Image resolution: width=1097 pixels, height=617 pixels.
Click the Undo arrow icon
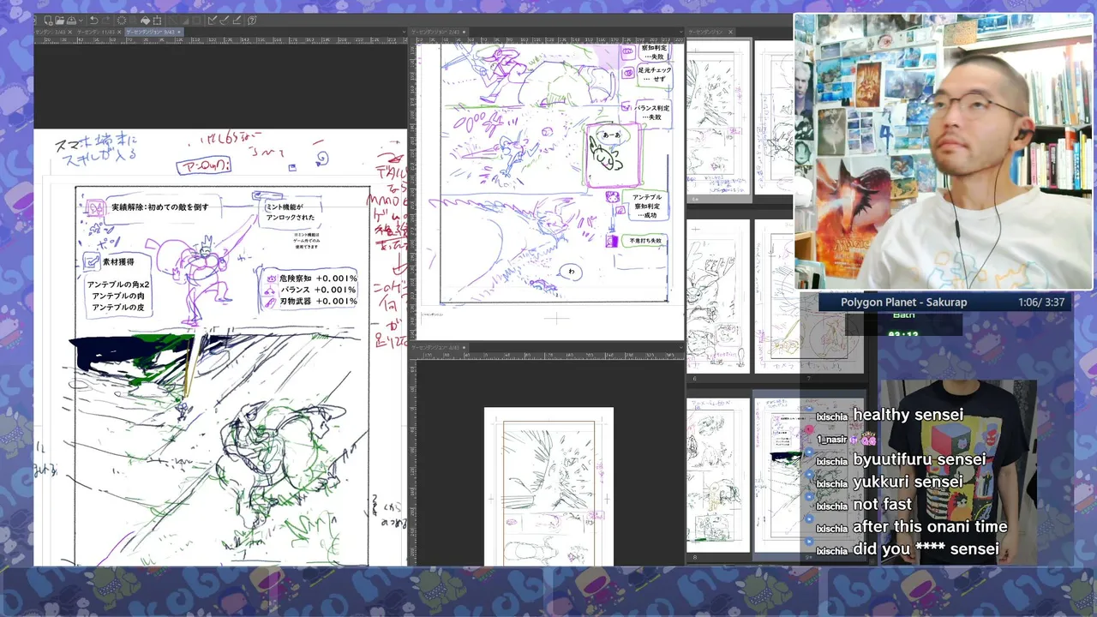(x=93, y=21)
